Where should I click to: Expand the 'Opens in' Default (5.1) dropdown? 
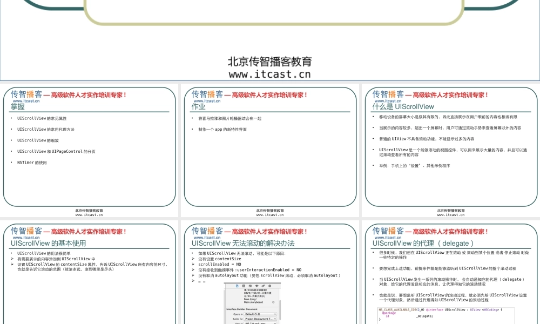tap(260, 314)
